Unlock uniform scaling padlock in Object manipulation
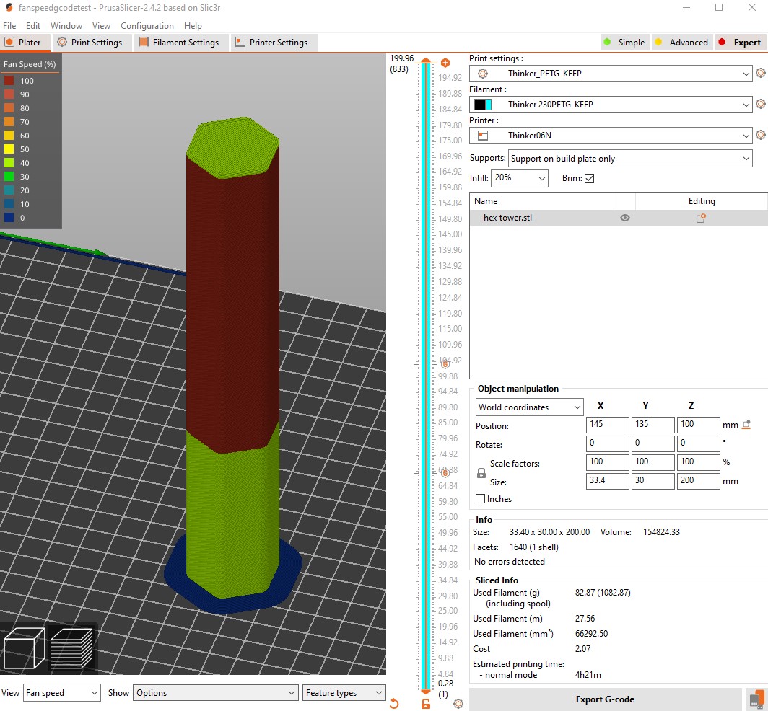Viewport: 768px width, 711px height. [481, 472]
